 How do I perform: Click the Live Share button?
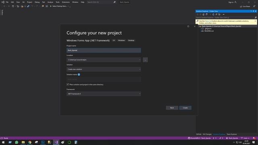245,6
